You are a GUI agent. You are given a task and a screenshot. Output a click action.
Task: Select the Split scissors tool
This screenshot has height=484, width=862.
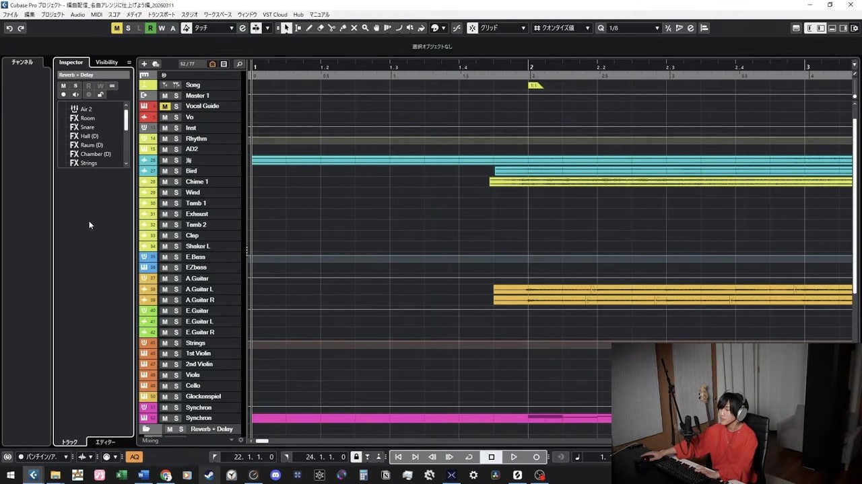331,28
